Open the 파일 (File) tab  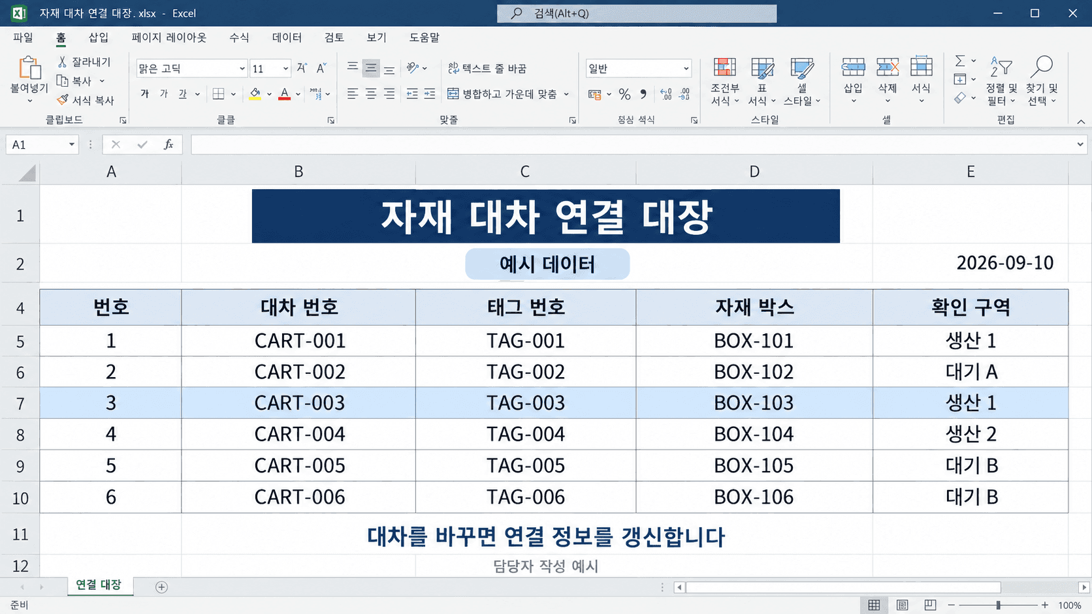tap(23, 37)
